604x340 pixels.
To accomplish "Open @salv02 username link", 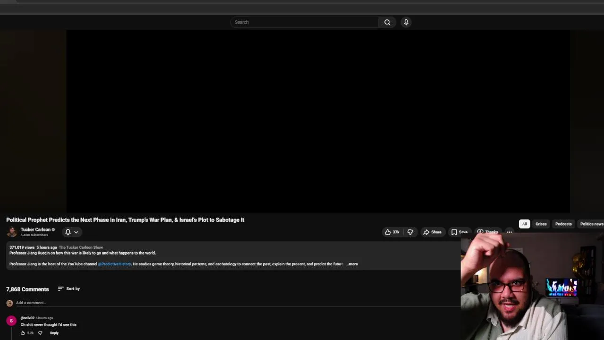I will 27,318.
